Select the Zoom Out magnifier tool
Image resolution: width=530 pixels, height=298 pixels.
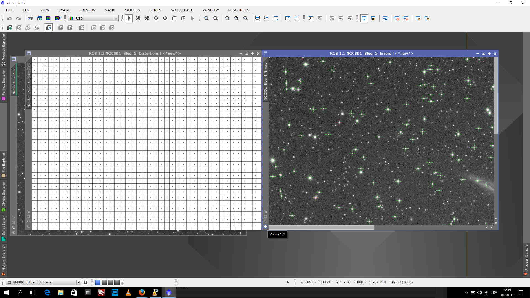click(x=216, y=18)
